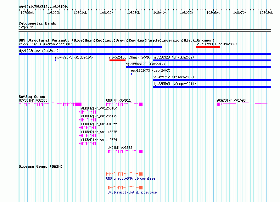Viewport: 280px width, 202px height.
Task: Open the esv1652073 (Levy2007) label
Action: click(x=151, y=70)
